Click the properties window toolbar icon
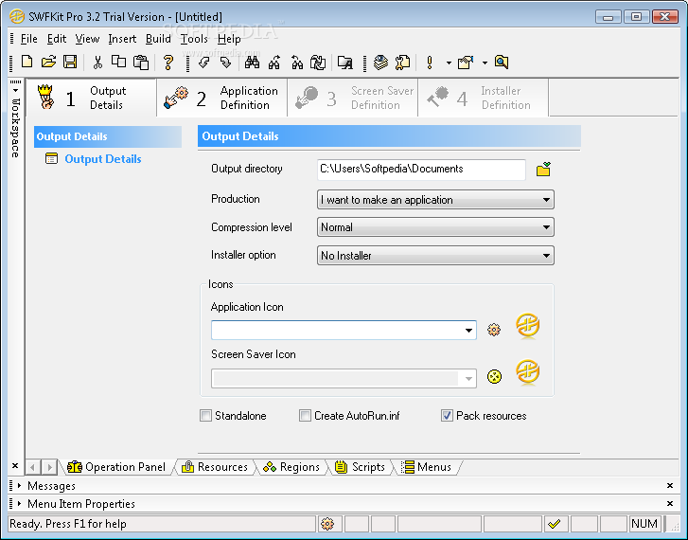 [465, 63]
